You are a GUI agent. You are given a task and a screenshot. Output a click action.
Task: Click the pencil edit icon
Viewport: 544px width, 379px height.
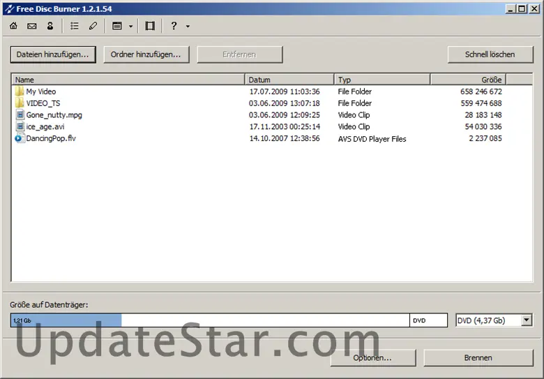93,26
